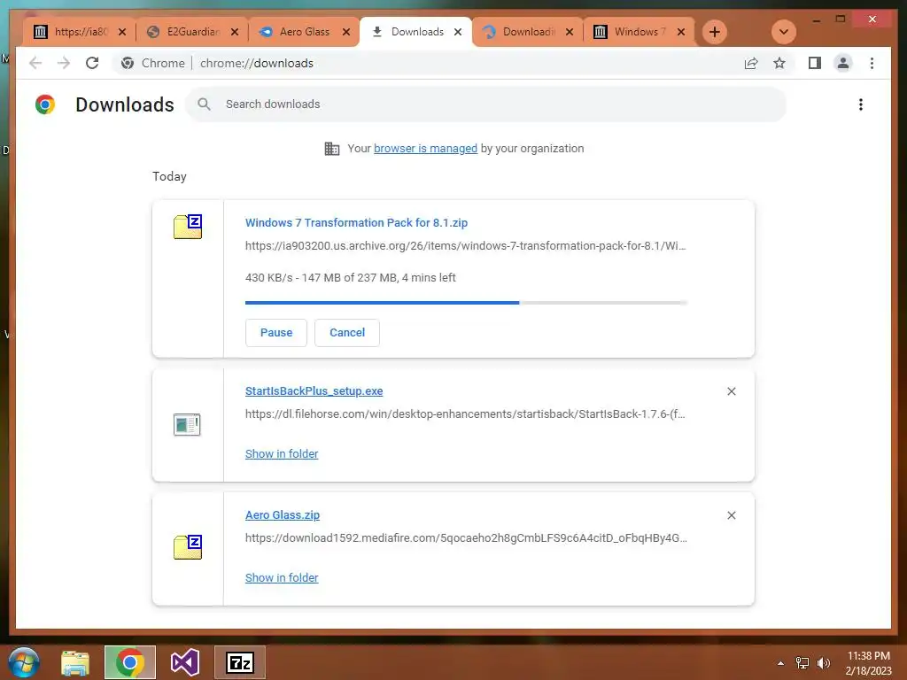Click the mediafire.com download source URL
The width and height of the screenshot is (907, 680).
[x=466, y=537]
